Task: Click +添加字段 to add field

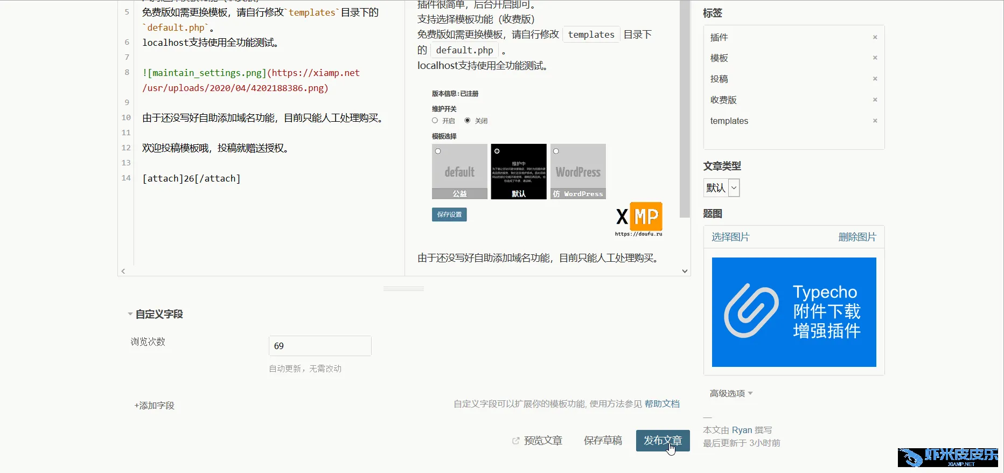Action: 154,406
